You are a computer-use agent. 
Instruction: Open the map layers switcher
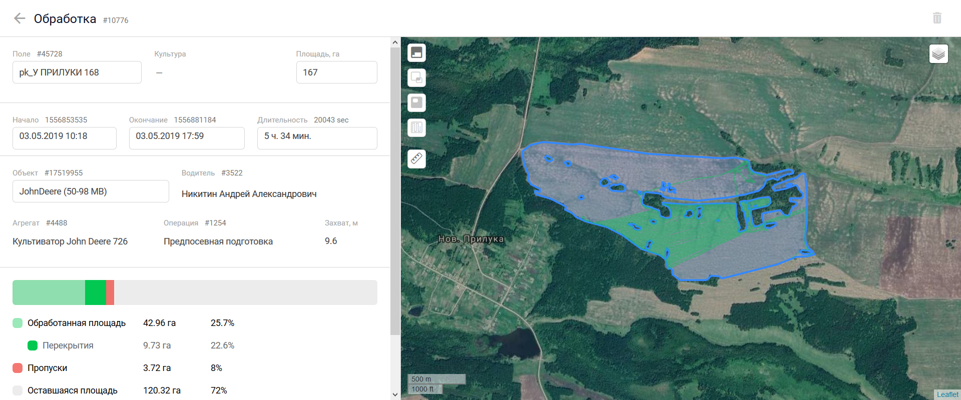(x=938, y=53)
